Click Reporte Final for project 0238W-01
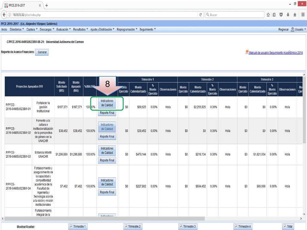The height and width of the screenshot is (230, 307). tap(107, 113)
